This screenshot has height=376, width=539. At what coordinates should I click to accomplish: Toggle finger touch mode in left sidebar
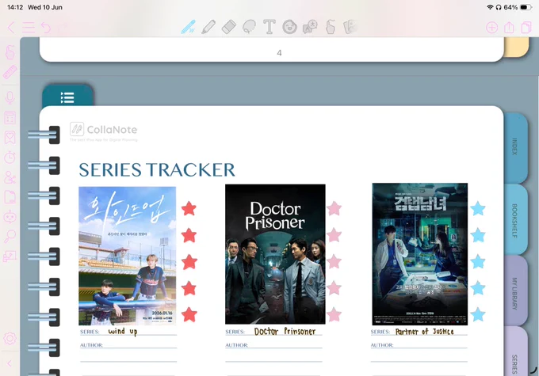point(10,52)
